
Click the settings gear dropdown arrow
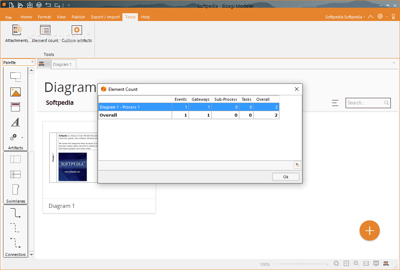click(x=387, y=17)
